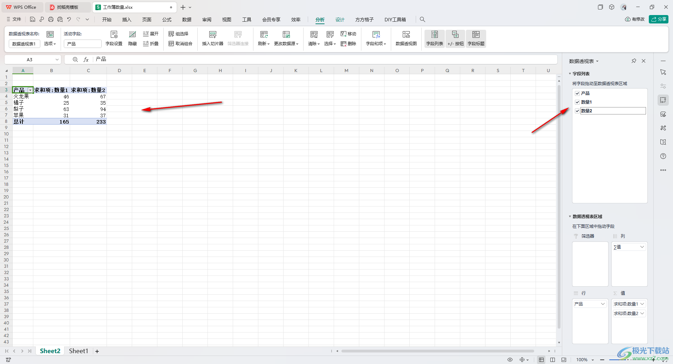Click the pivot table name icon

click(x=50, y=34)
